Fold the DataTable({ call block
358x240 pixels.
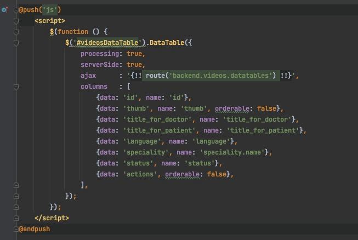pos(16,43)
